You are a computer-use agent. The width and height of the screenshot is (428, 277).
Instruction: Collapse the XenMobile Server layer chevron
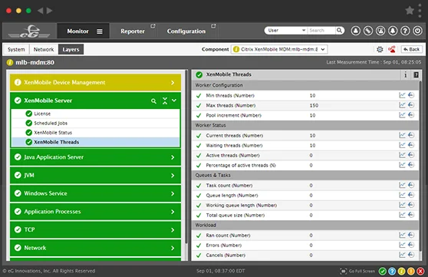(x=174, y=101)
